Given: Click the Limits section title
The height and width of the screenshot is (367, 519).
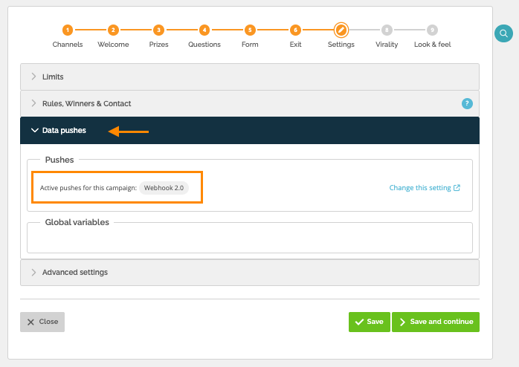Looking at the screenshot, I should [x=53, y=77].
